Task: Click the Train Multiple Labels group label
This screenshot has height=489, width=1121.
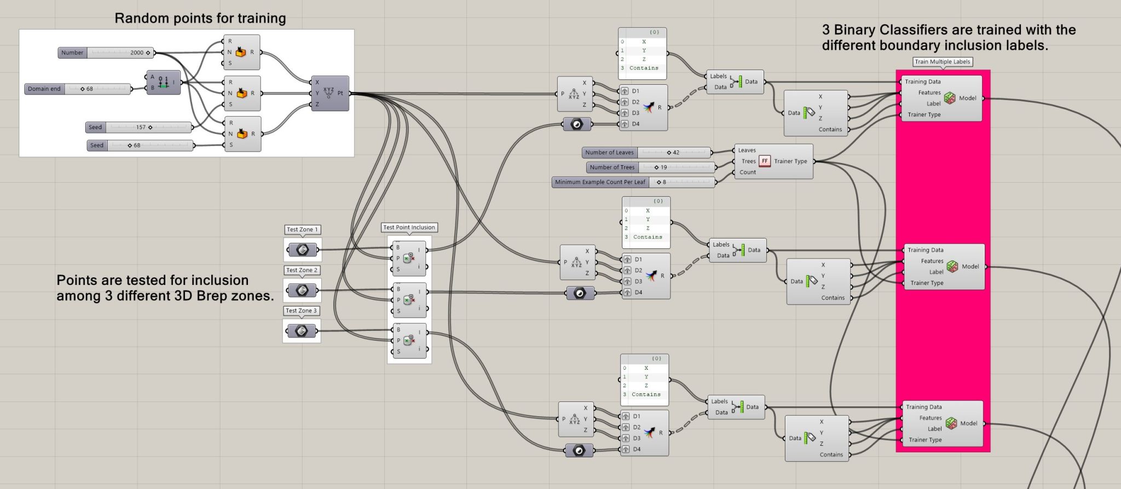Action: [943, 62]
